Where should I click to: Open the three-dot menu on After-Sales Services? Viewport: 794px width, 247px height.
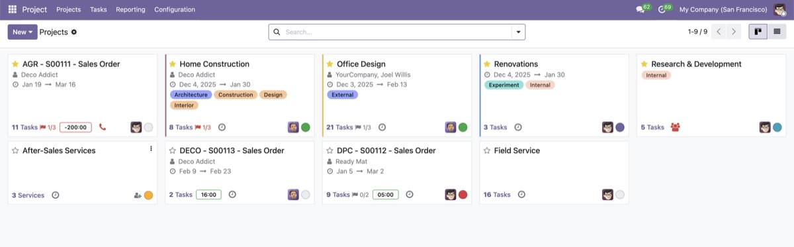point(151,149)
